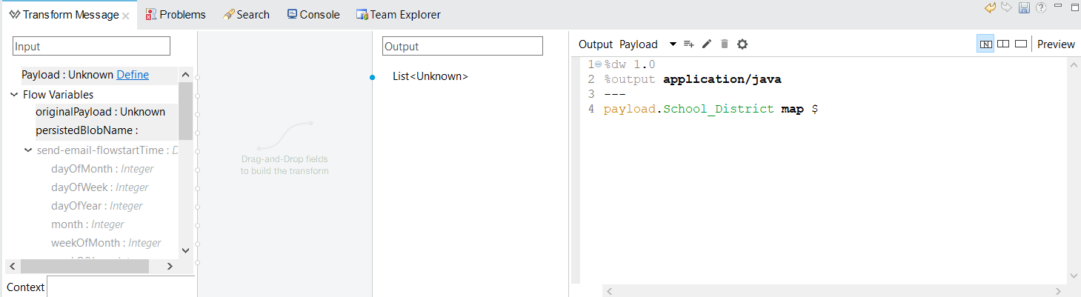Click the Preview button
This screenshot has height=297, width=1081.
[x=1056, y=44]
